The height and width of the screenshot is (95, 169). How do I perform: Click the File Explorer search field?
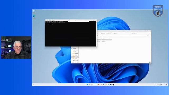coord(141,33)
